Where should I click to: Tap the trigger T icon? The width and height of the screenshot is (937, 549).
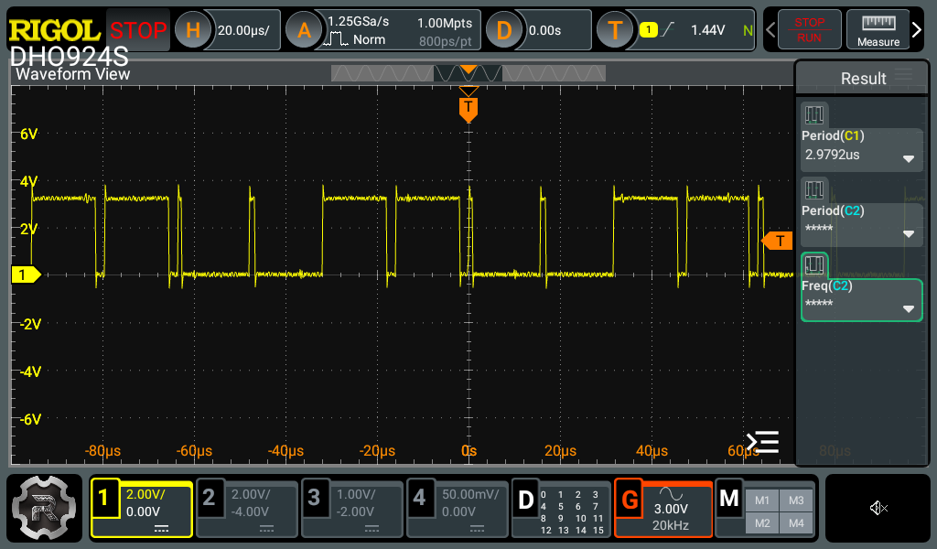[x=615, y=30]
